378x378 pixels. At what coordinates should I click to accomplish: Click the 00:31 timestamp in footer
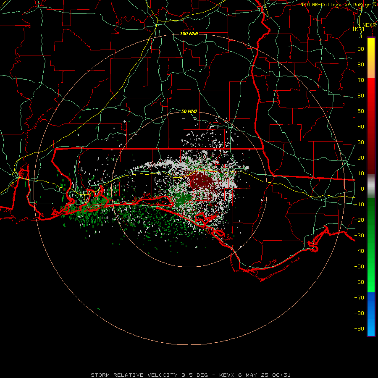coord(281,375)
